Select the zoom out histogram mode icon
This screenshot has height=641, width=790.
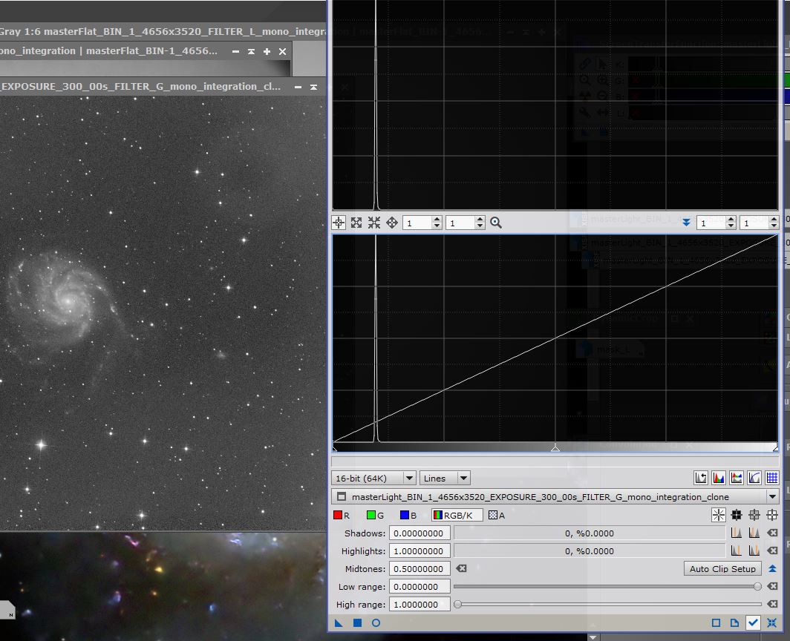pyautogui.click(x=374, y=223)
